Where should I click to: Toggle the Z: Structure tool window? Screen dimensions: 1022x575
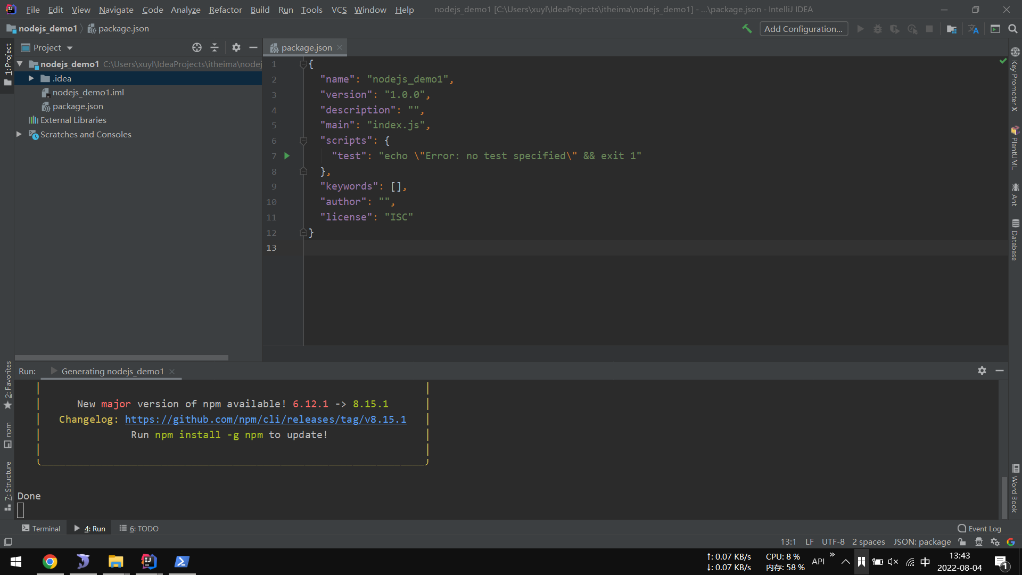click(7, 486)
